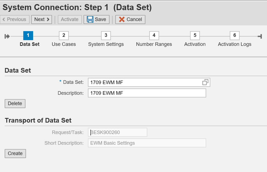Delete the data set

(x=15, y=104)
